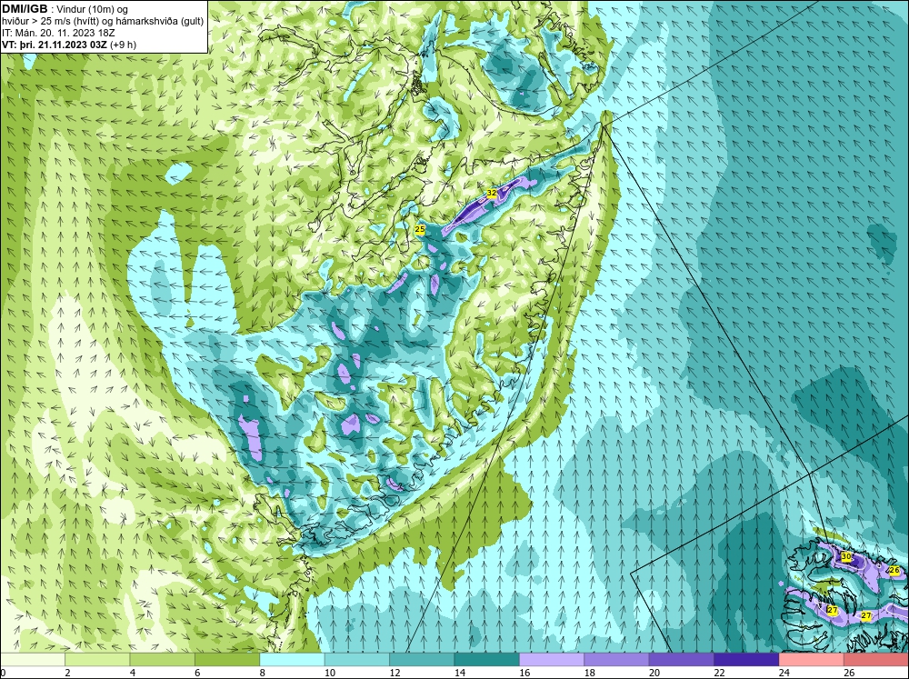Screen dimensions: 909x679
Task: Click the color scale tick label 0
Action: coord(3,673)
